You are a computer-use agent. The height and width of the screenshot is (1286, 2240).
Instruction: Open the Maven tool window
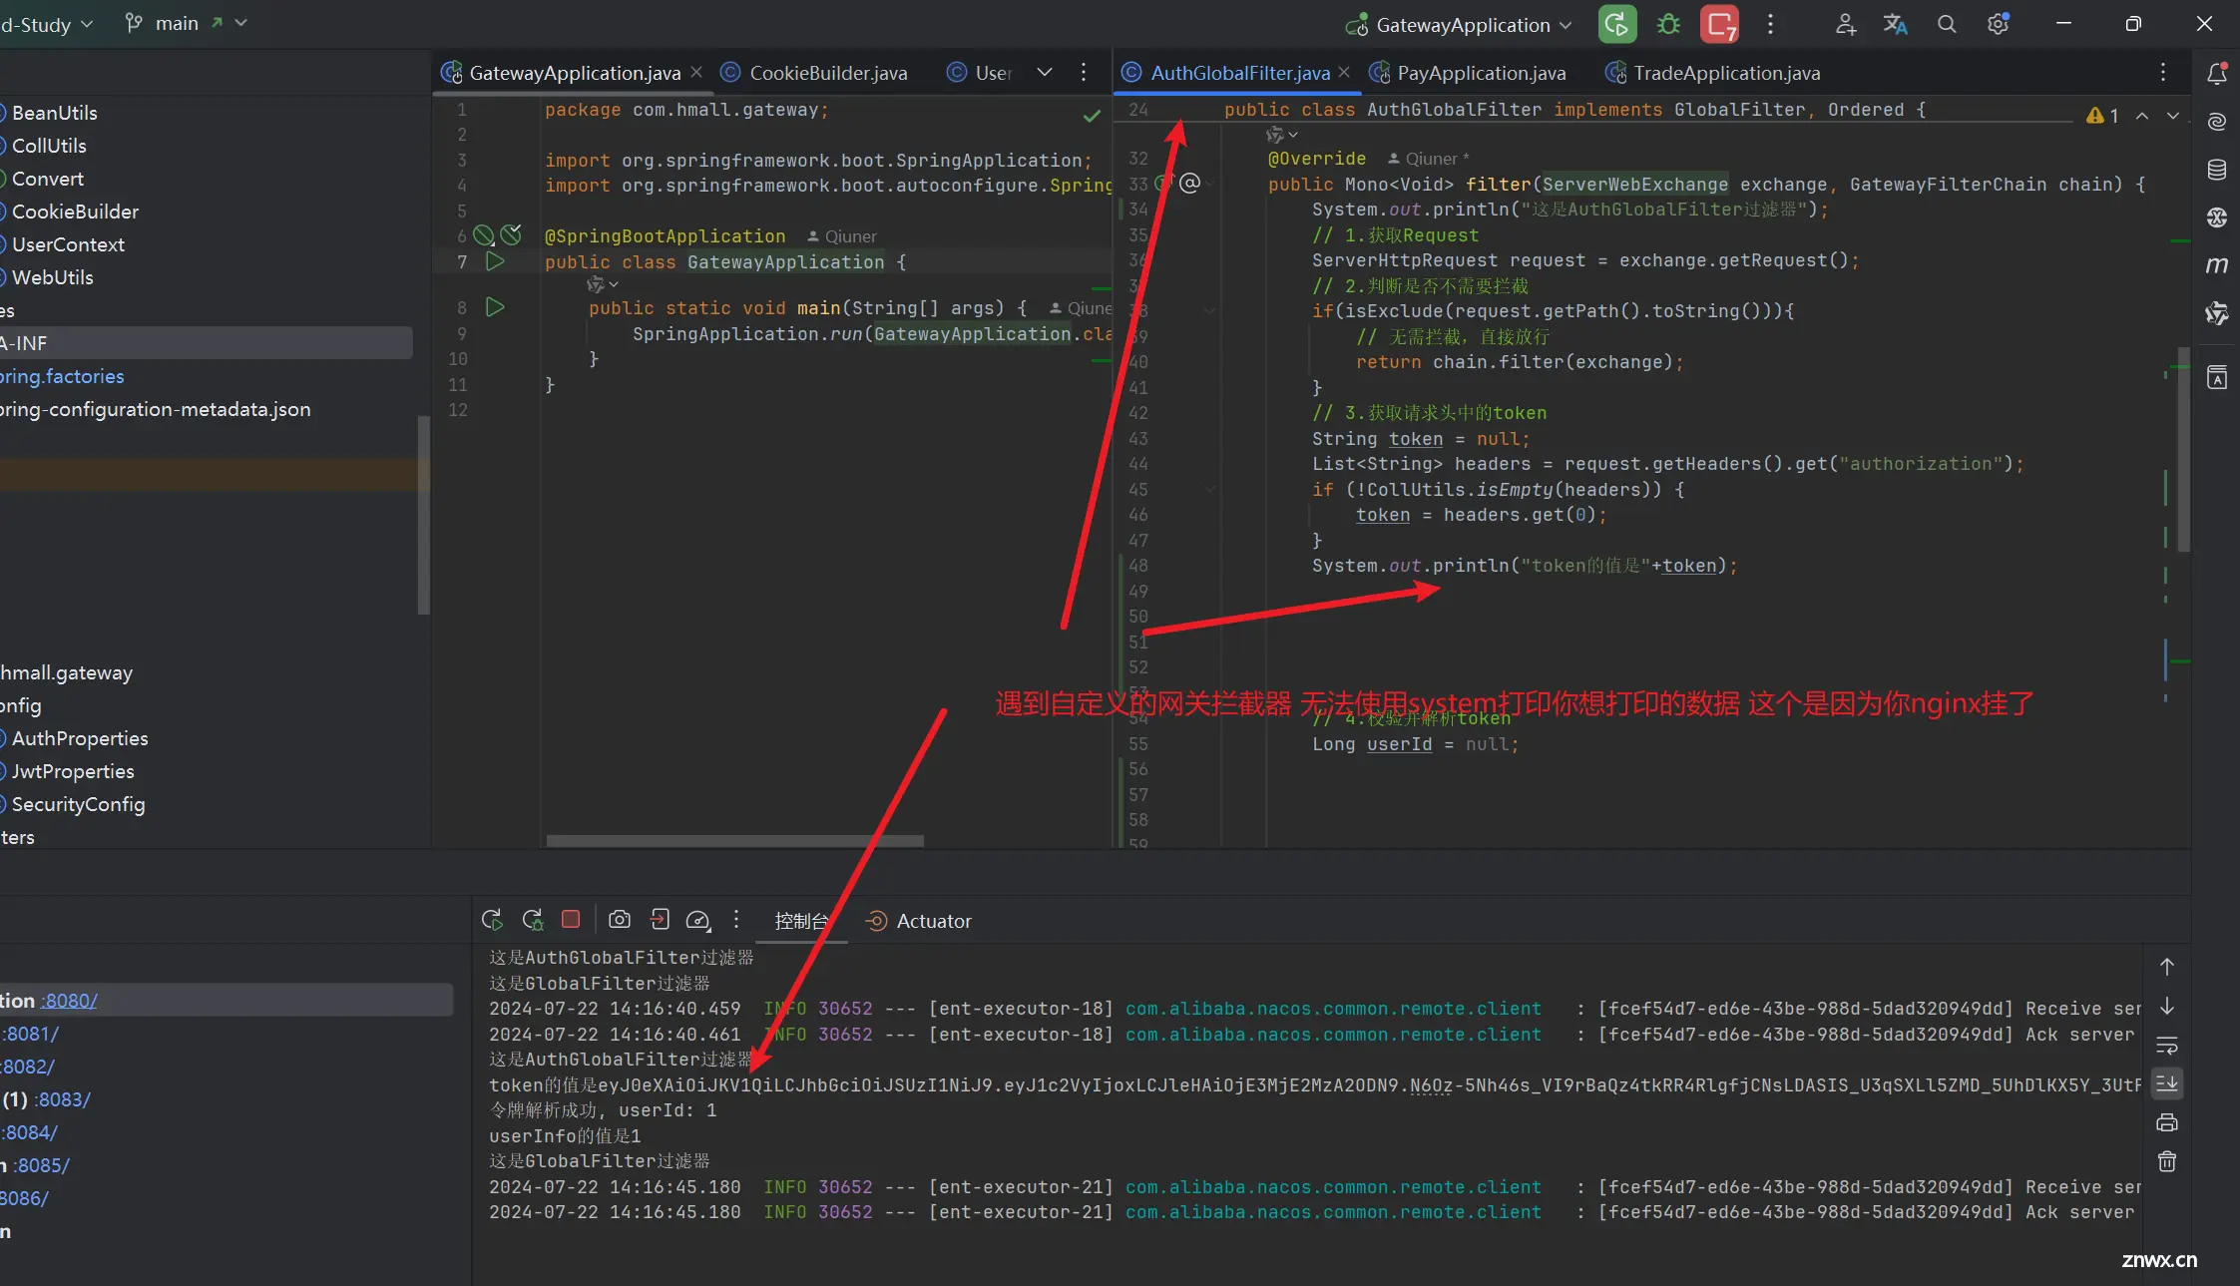click(x=2216, y=265)
